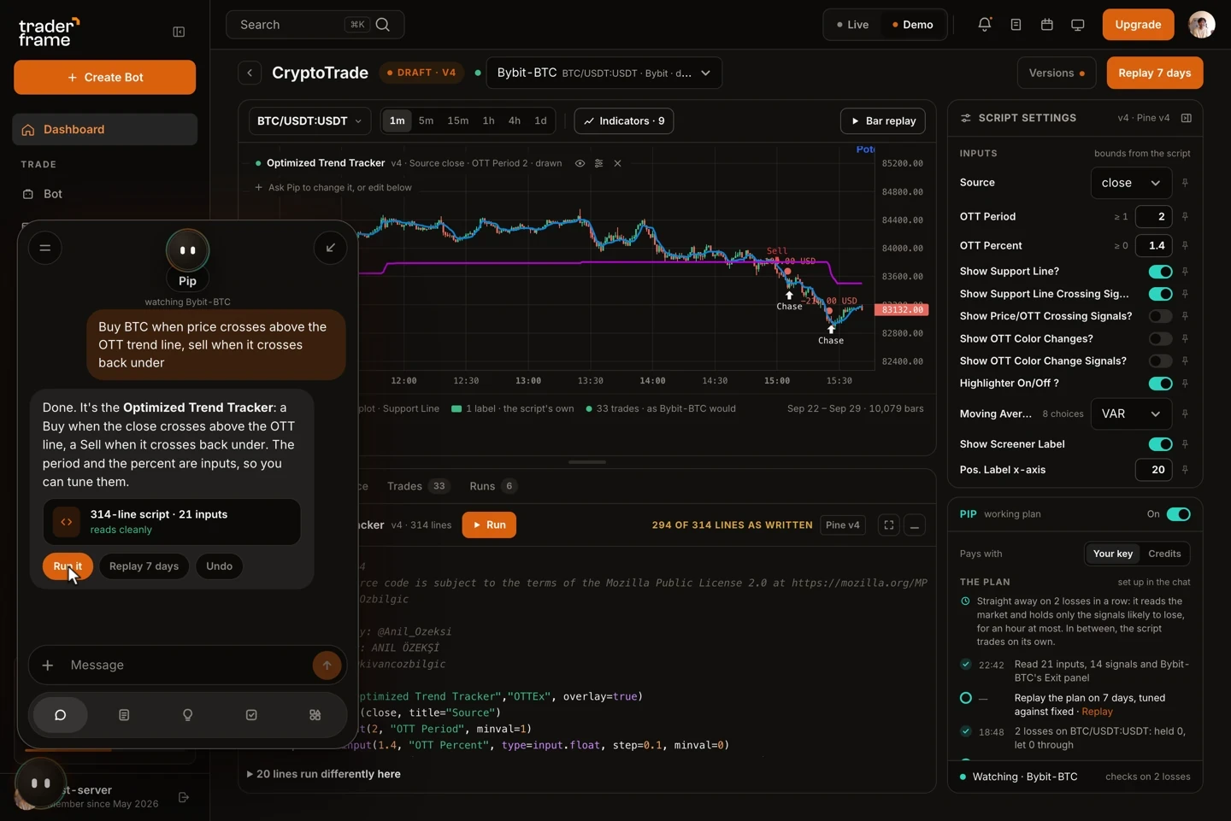
Task: Pin the OTT Period input
Action: tap(1185, 217)
